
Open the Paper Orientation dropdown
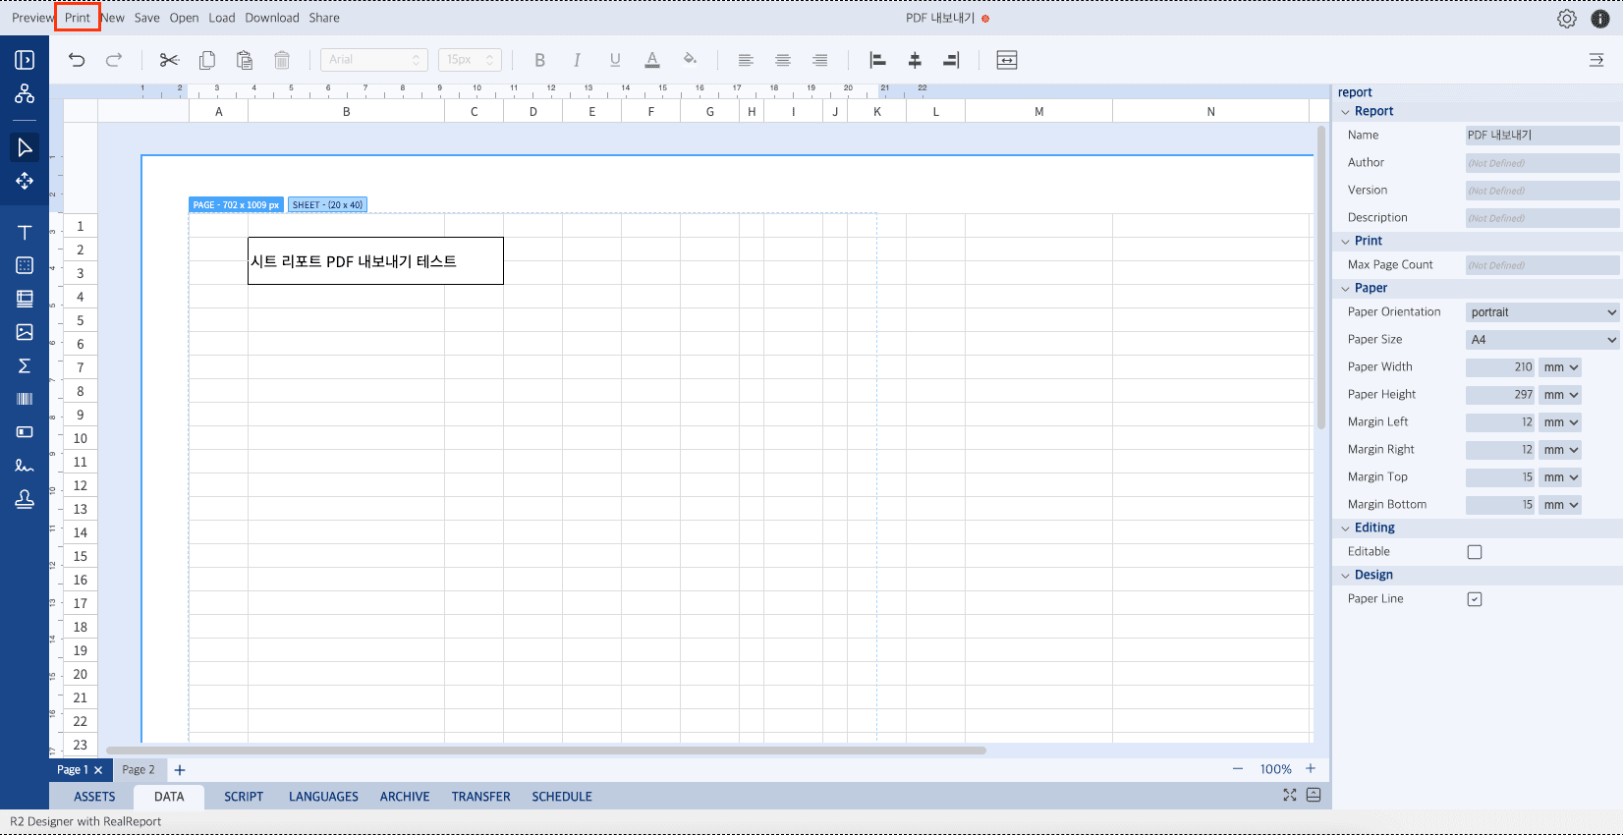pos(1542,312)
